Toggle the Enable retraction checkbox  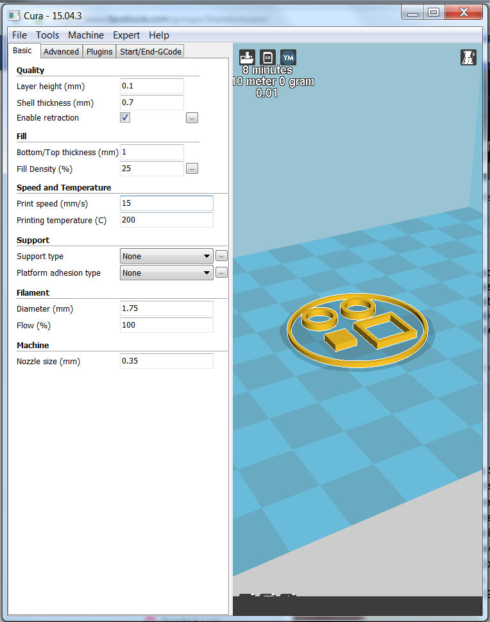125,117
